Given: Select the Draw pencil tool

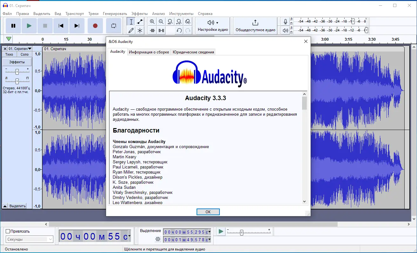Looking at the screenshot, I should (x=131, y=31).
